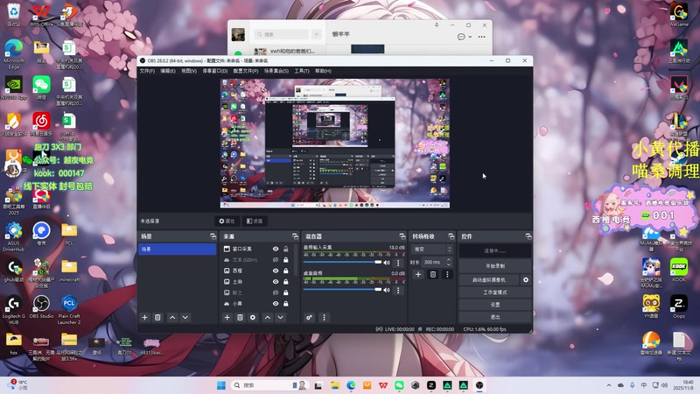
Task: Open the Logitech G HUB desktop icon
Action: click(x=13, y=310)
